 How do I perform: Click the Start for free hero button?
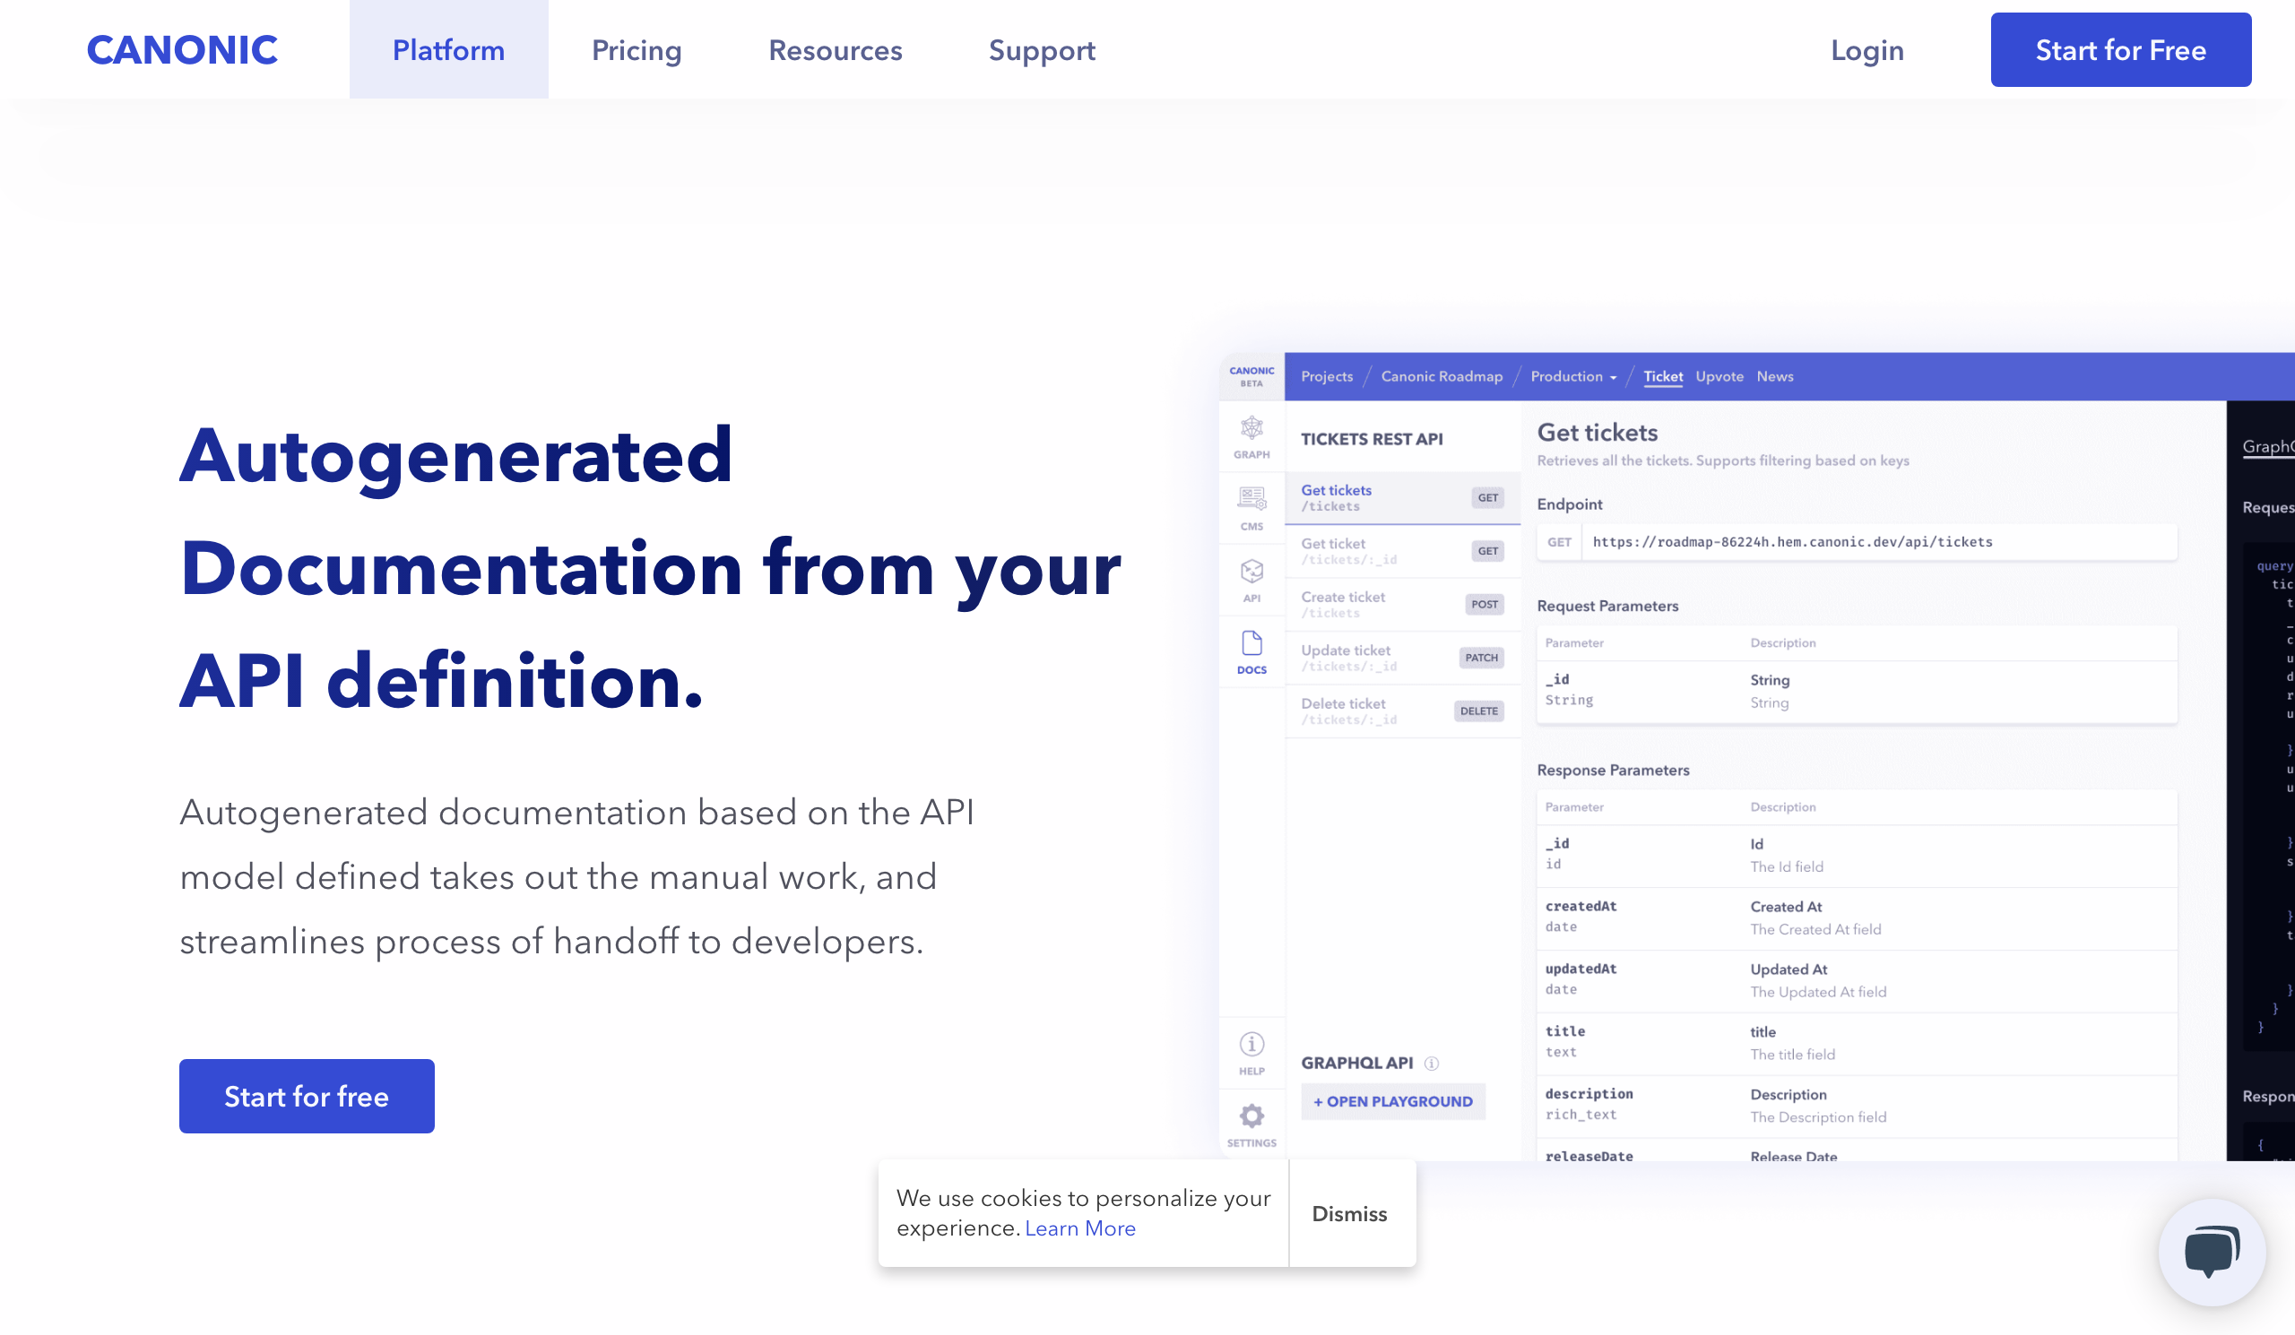pos(307,1096)
